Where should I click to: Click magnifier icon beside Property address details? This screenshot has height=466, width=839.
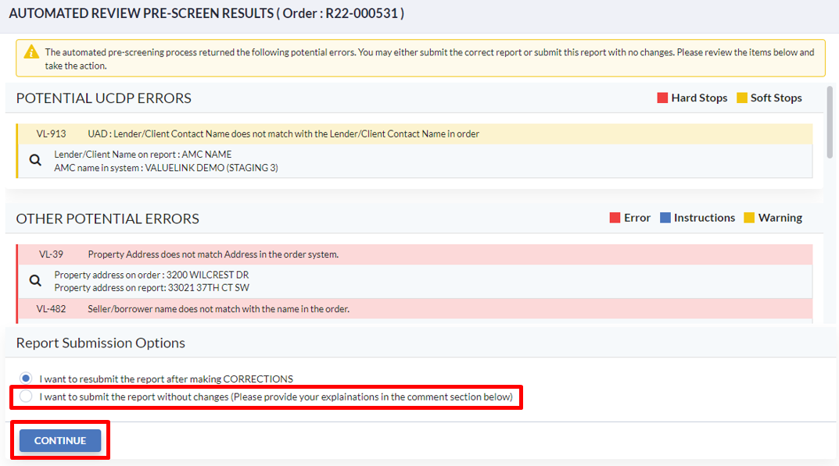[x=35, y=280]
